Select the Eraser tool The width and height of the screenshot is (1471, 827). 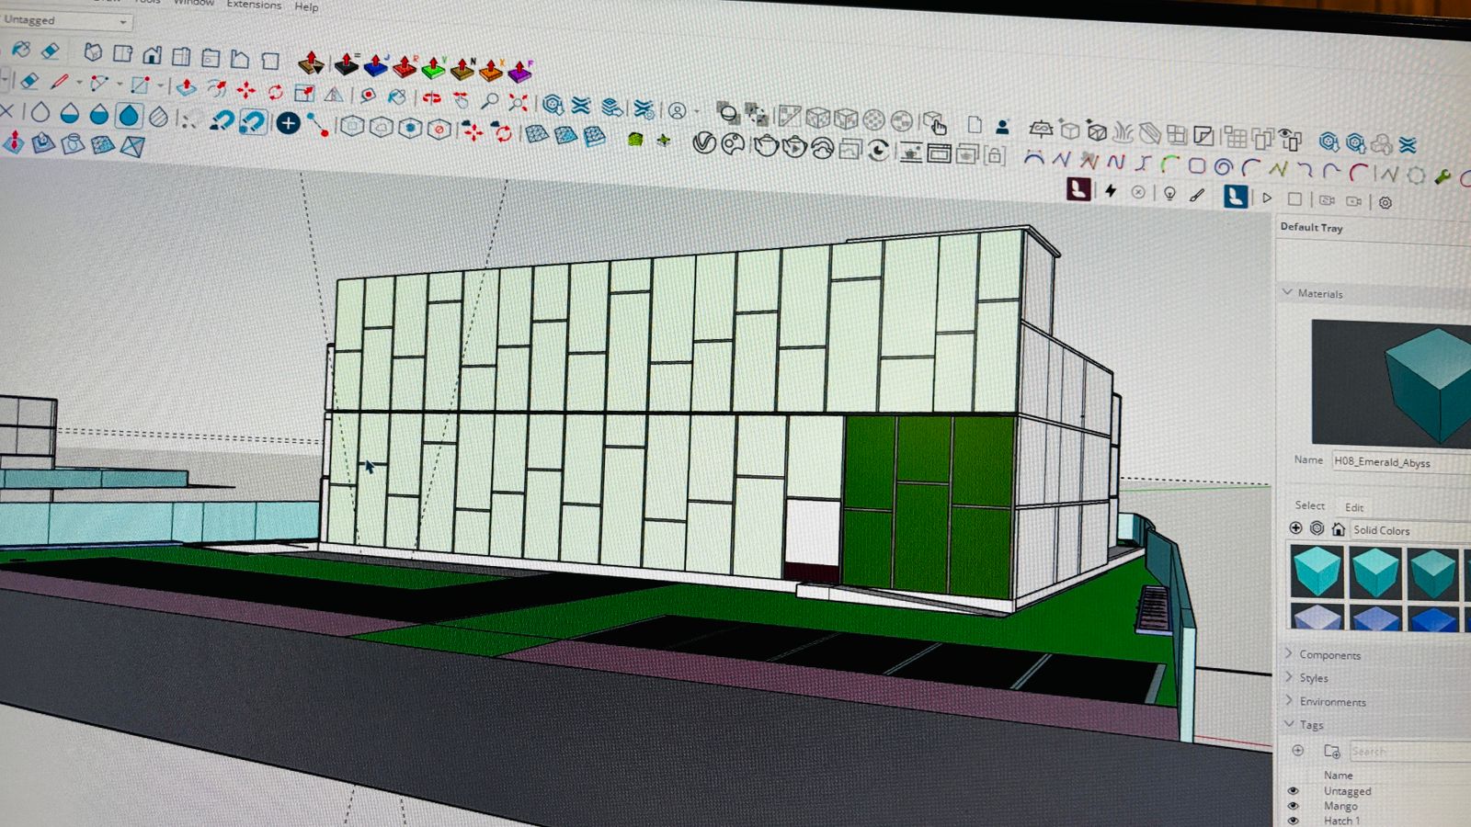click(x=29, y=82)
